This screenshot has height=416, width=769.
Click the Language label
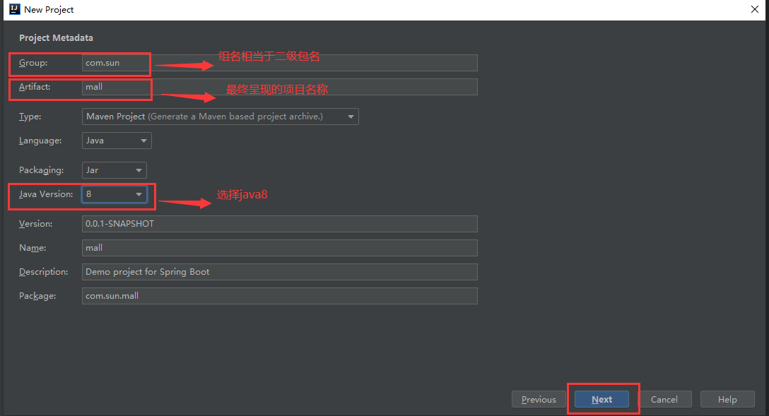[41, 141]
